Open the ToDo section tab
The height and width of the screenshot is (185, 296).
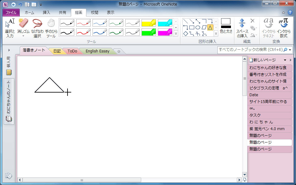pyautogui.click(x=72, y=51)
